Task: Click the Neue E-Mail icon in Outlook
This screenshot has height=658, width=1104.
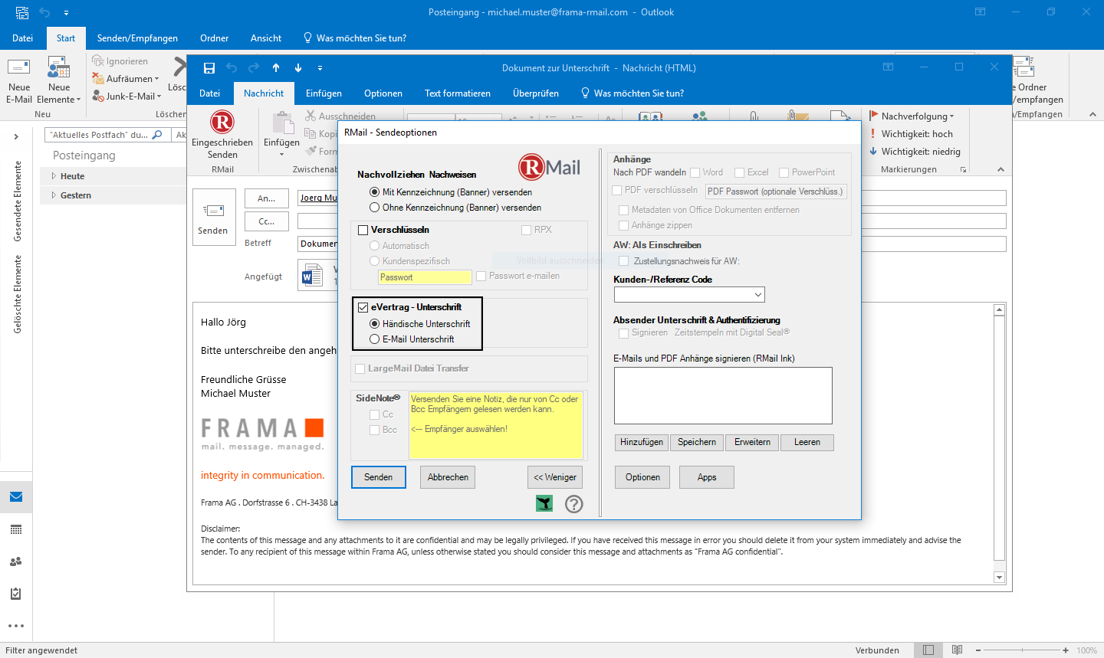Action: (18, 67)
